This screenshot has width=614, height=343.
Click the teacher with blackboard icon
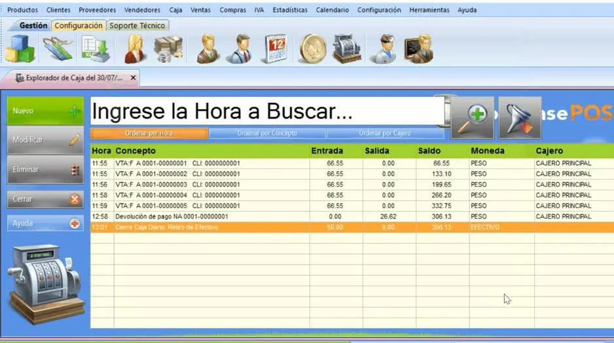coord(419,49)
